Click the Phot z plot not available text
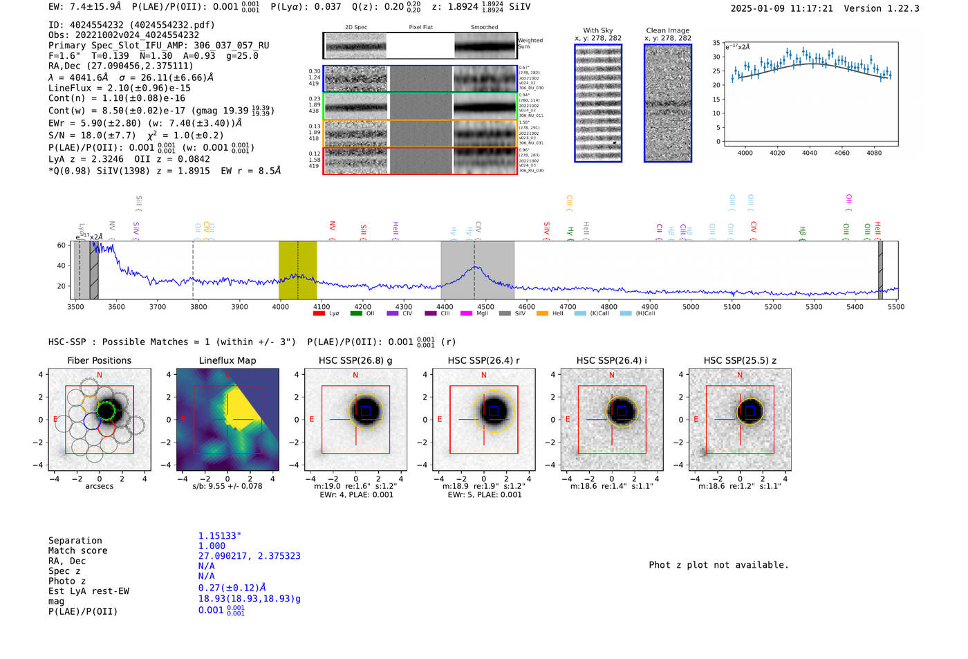 718,565
